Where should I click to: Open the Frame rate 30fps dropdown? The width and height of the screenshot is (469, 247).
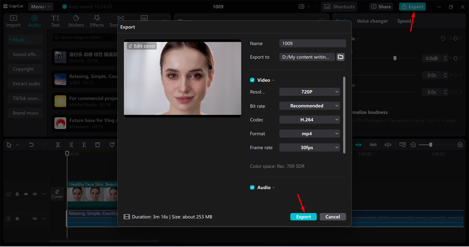(x=310, y=147)
